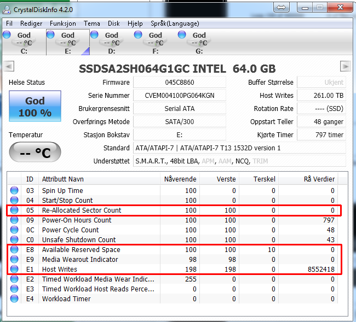The width and height of the screenshot is (356, 322).
Task: Click the Rå Verdier column header
Action: click(x=308, y=179)
